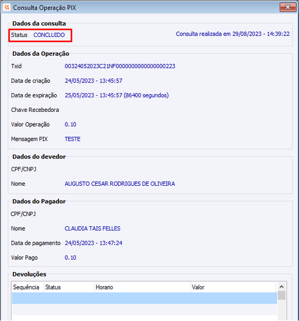
Task: Click the Valor Operação label
Action: (30, 125)
